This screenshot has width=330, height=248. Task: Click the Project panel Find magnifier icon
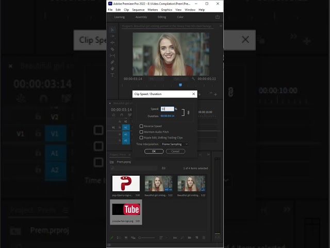[182, 238]
